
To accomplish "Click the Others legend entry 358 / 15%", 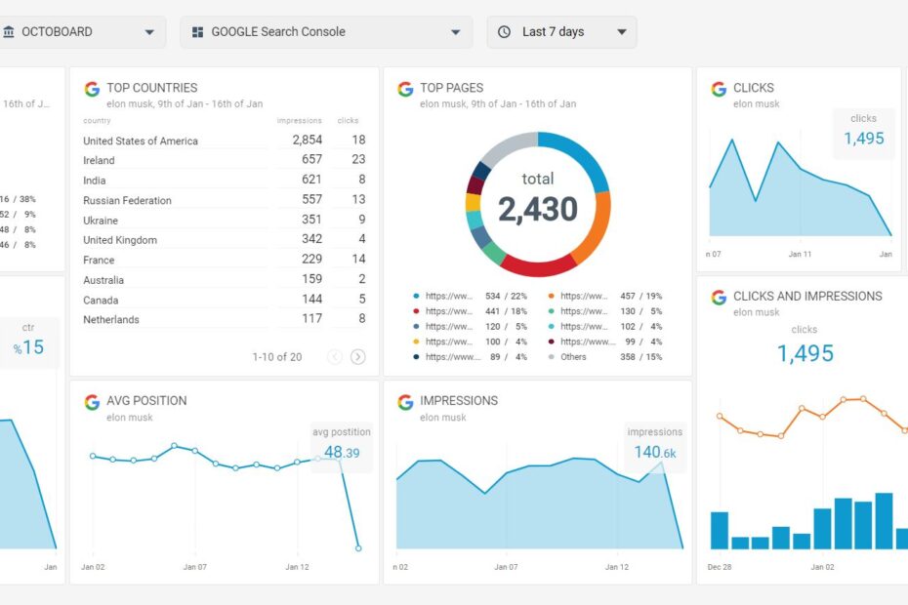I will (x=605, y=357).
